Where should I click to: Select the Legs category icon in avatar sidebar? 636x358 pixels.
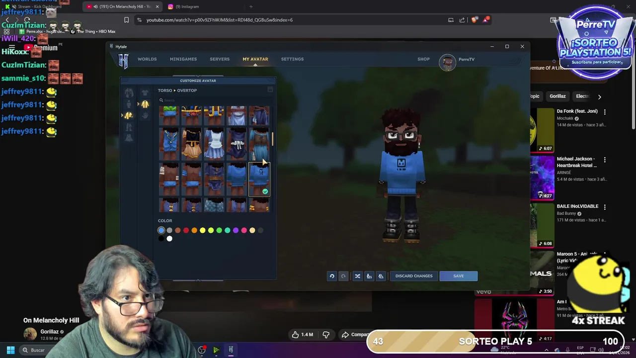129,127
